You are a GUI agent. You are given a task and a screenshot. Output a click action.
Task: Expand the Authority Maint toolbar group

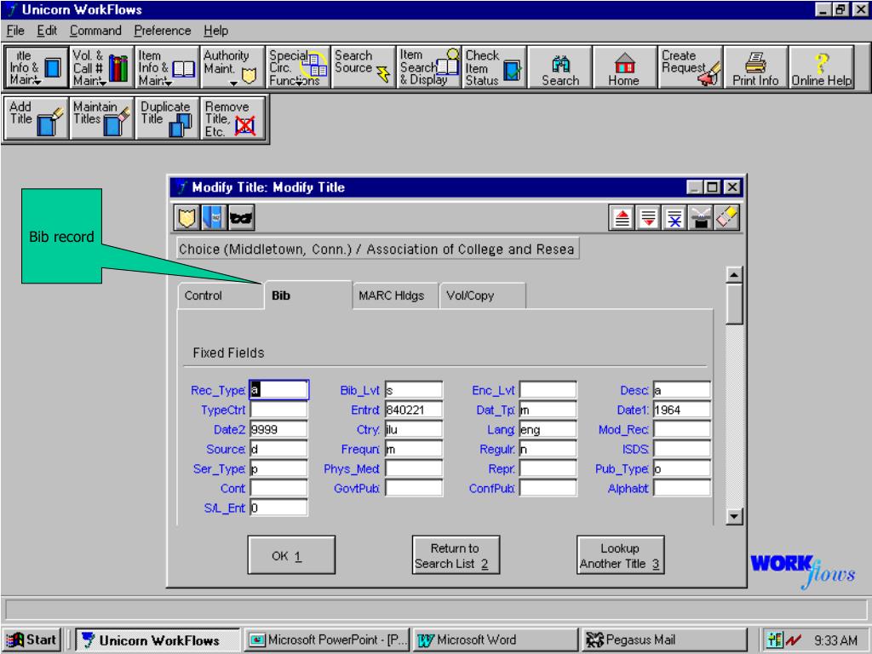click(x=232, y=67)
